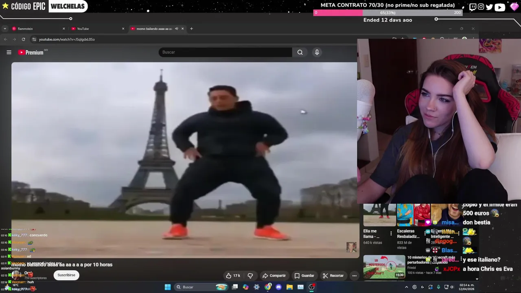
Task: Open '10 misterios de Minecraft' thumbnail
Action: [384, 267]
